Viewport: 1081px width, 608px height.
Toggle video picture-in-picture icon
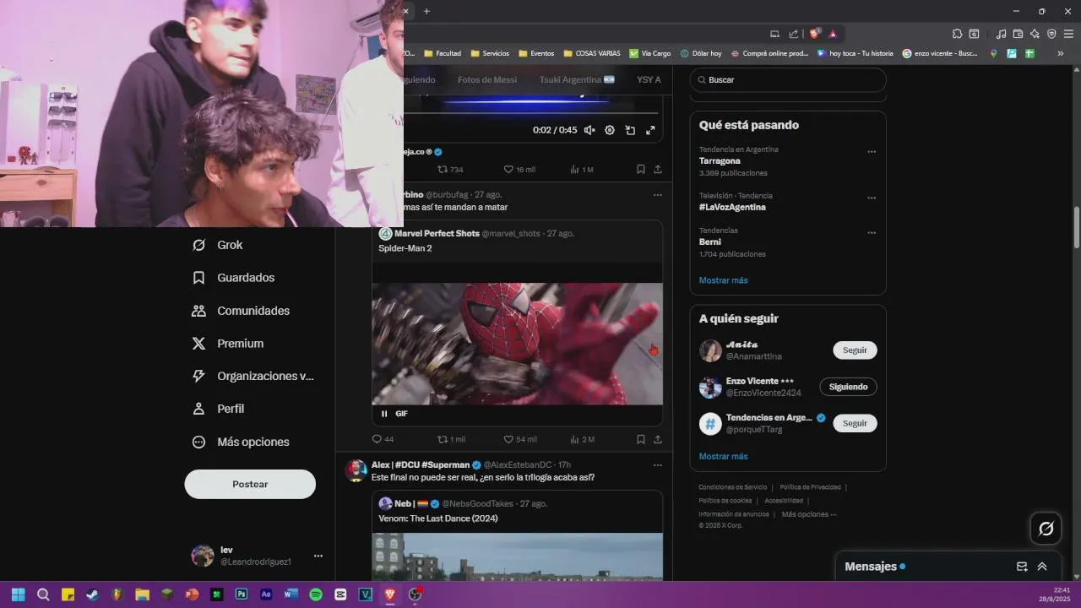[x=630, y=130]
